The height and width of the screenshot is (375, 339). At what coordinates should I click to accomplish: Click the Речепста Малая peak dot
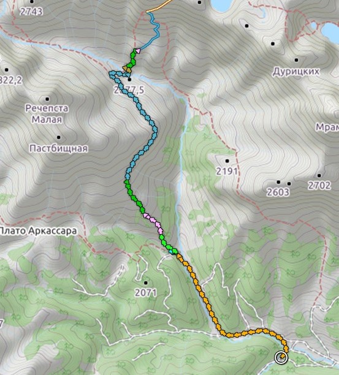pyautogui.click(x=47, y=99)
